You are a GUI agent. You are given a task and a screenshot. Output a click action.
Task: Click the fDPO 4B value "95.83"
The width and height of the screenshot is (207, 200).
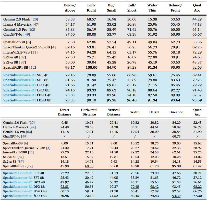pos(70,95)
